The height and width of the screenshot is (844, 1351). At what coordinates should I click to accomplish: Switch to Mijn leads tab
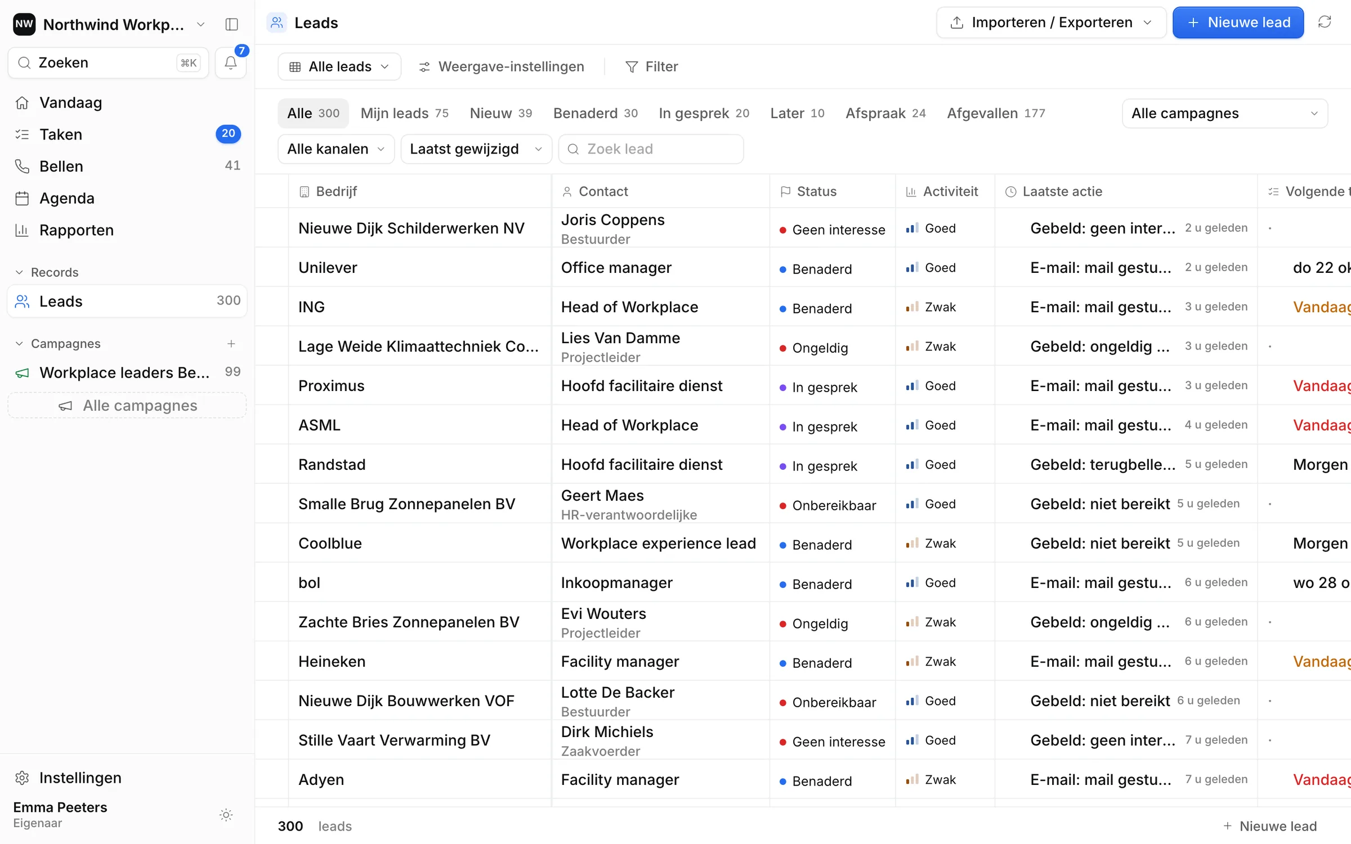tap(405, 114)
